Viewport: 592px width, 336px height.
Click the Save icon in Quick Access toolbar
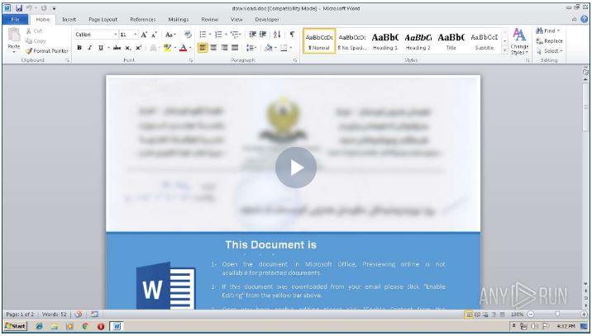18,8
